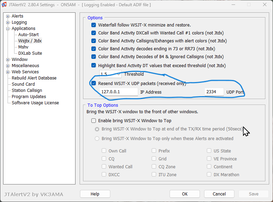Close the JTAlert Settings window
273x202 pixels.
pos(265,5)
